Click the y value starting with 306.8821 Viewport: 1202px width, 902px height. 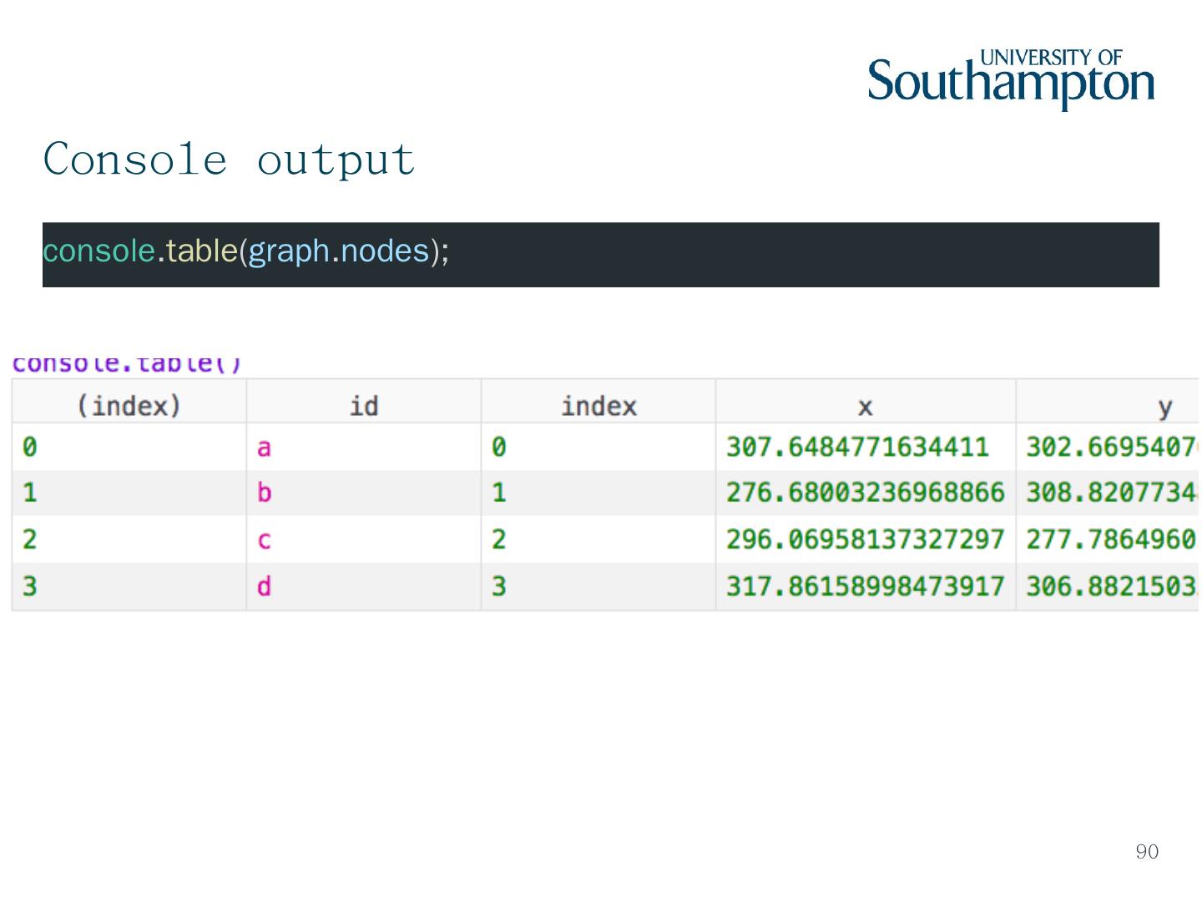pos(1111,586)
